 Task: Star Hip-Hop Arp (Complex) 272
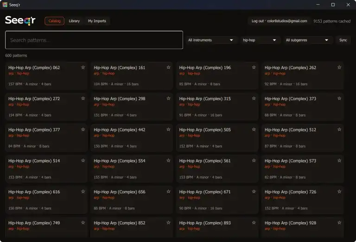coord(83,99)
